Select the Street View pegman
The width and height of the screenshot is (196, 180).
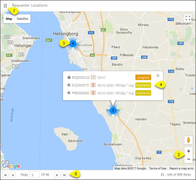[188, 141]
